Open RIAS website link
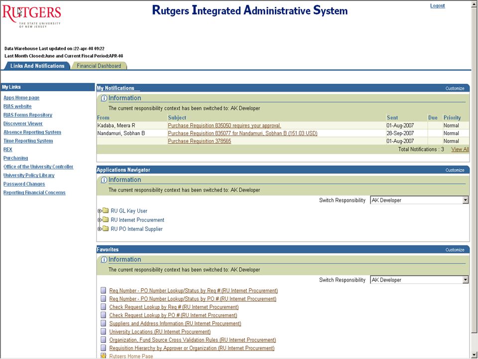The height and width of the screenshot is (359, 478). pos(17,106)
